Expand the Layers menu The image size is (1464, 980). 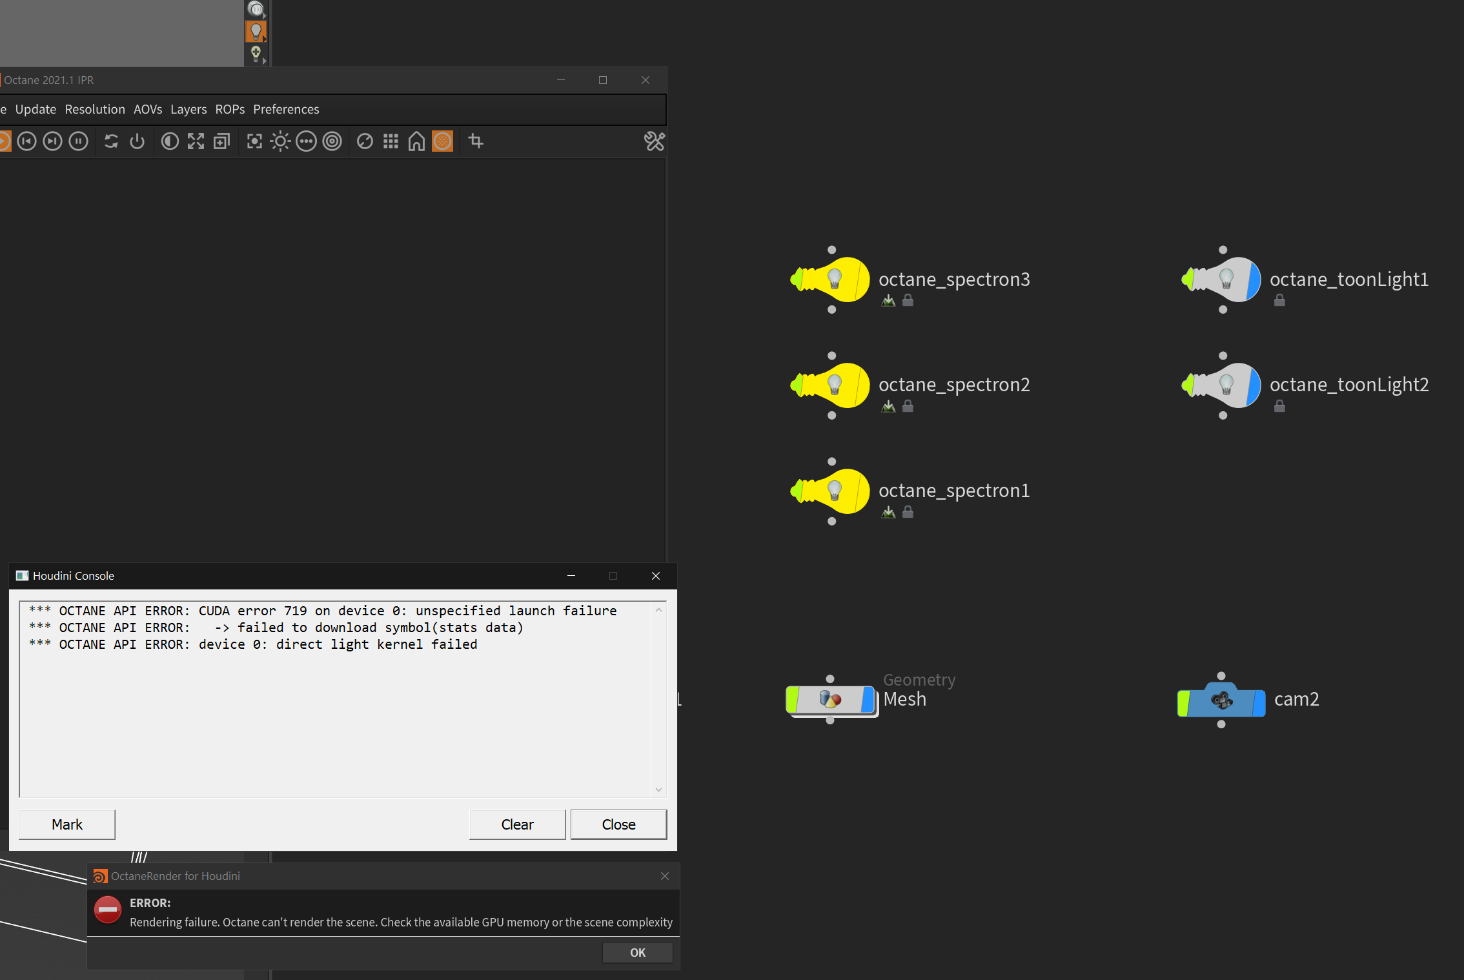pyautogui.click(x=188, y=109)
